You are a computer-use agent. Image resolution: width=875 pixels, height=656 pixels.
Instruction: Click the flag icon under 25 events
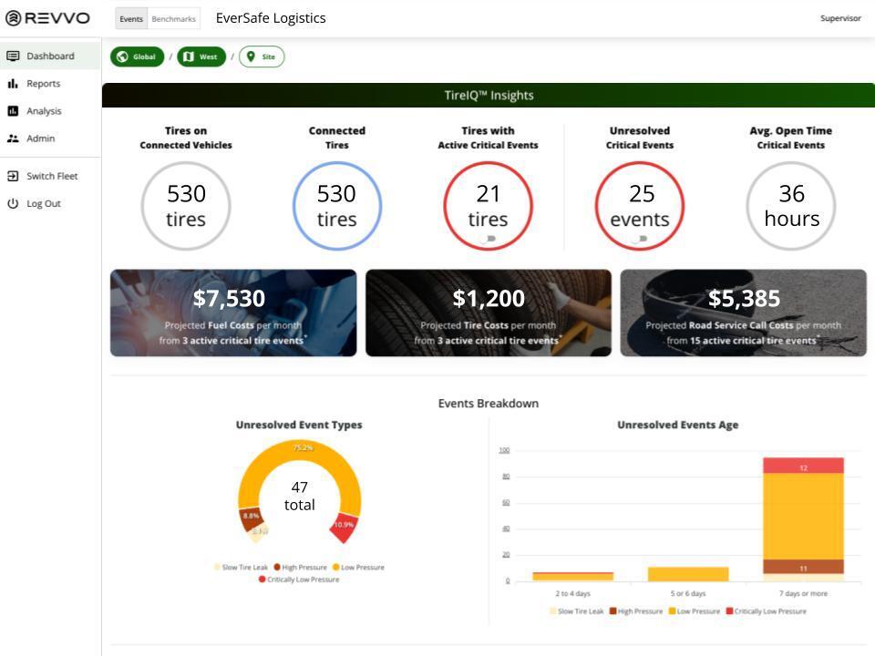coord(643,239)
